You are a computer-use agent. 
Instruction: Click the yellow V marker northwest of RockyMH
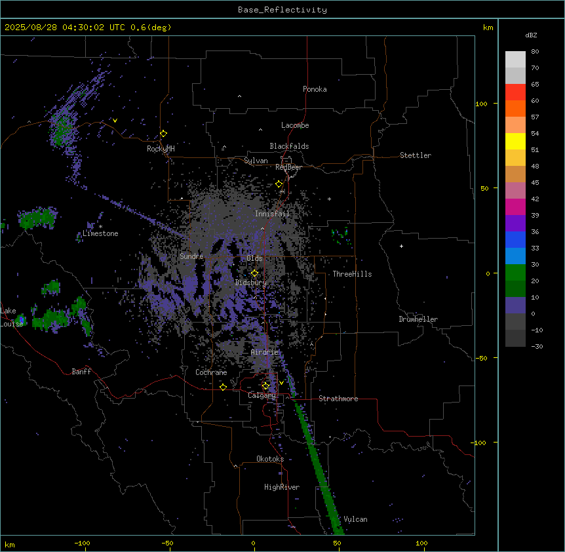(115, 121)
